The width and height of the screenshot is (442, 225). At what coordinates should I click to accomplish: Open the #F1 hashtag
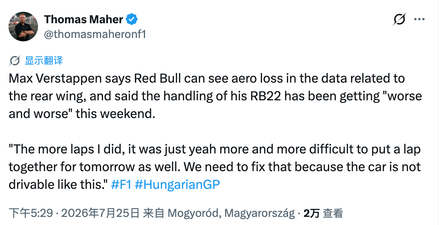click(x=121, y=184)
